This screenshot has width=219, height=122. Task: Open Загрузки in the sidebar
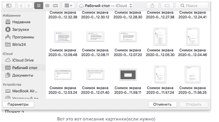coord(23,29)
